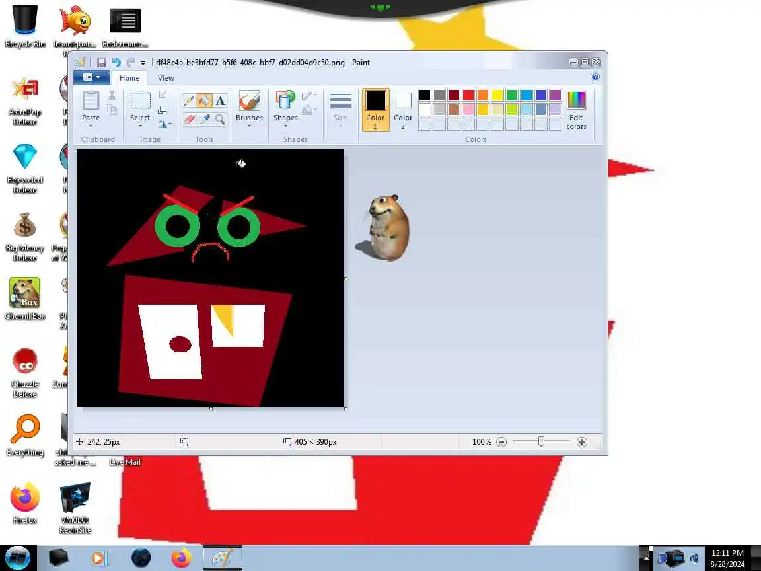Click the Paste clipboard icon
This screenshot has height=571, width=761.
pos(91,101)
